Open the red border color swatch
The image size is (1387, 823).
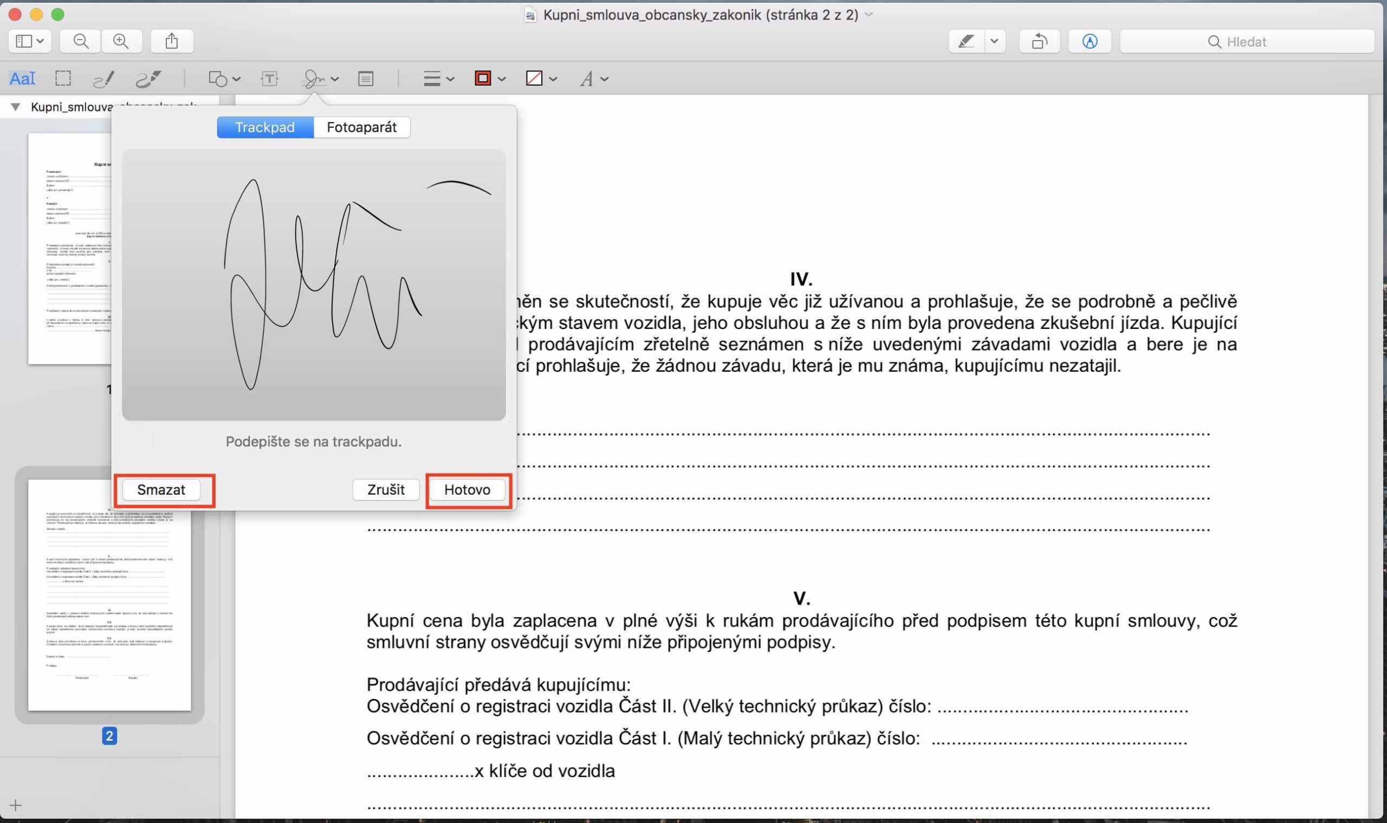coord(483,79)
